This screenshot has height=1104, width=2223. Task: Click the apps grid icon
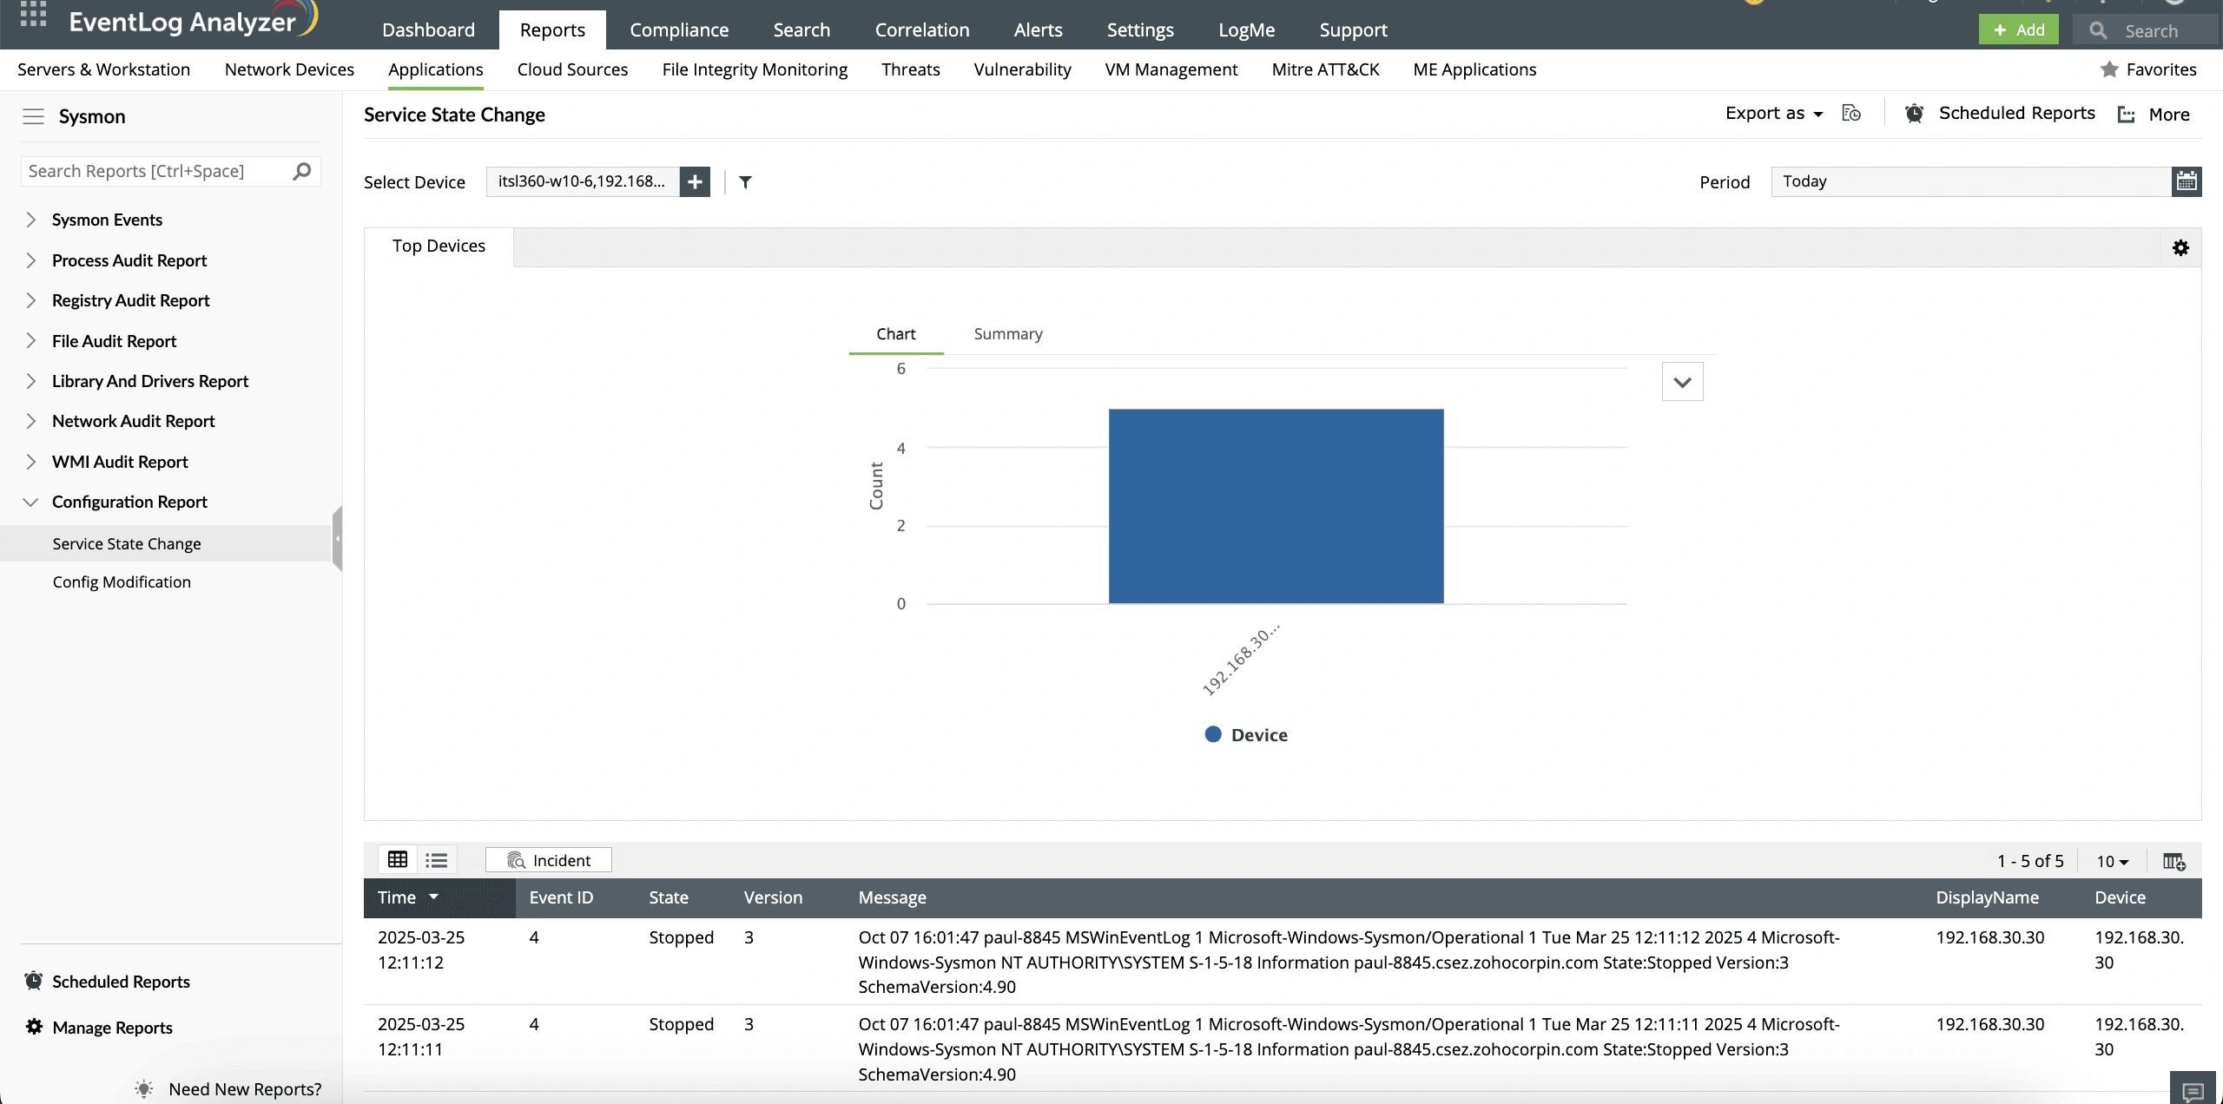point(33,15)
